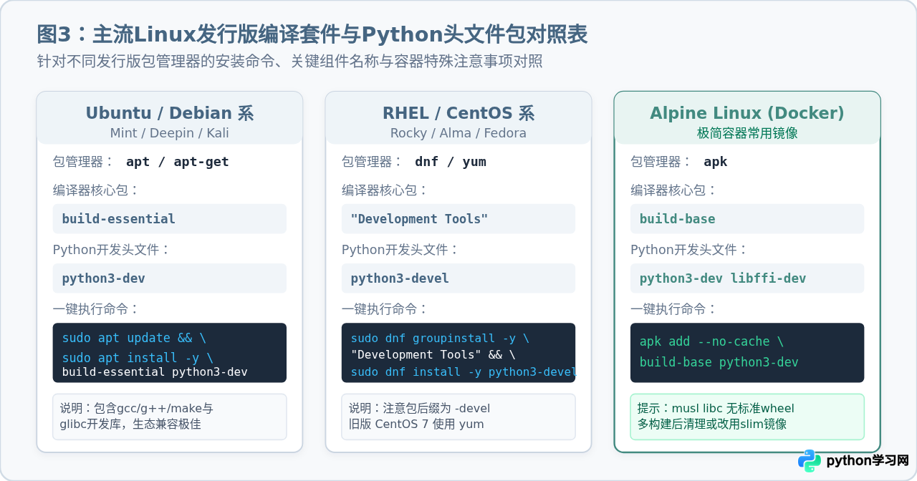This screenshot has height=481, width=917.
Task: Click the sudo dnf install -y python3-devel line
Action: (x=463, y=372)
